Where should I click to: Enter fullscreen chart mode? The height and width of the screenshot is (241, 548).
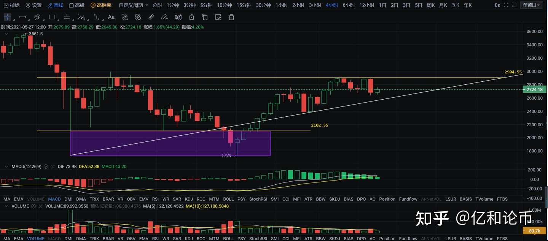[506, 5]
